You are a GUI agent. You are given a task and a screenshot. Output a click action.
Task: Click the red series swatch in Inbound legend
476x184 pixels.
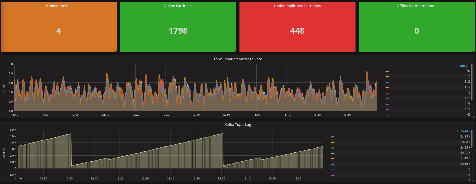coord(387,93)
